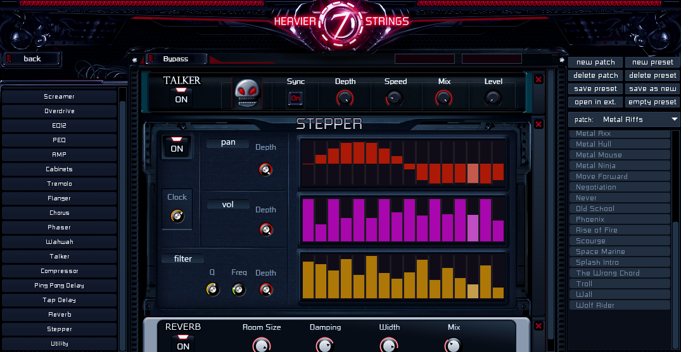681x352 pixels.
Task: Click the open in ext. button
Action: [x=595, y=102]
